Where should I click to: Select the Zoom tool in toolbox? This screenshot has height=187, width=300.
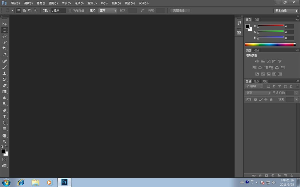[x=4, y=142]
